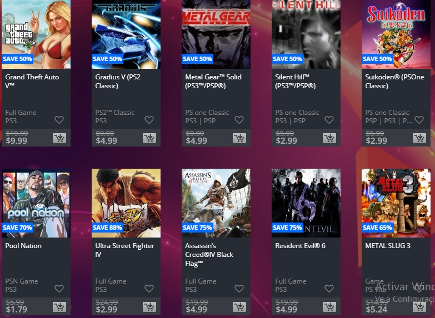Viewport: 435px width, 318px height.
Task: Toggle wishlist heart for Gradius V
Action: coord(149,120)
